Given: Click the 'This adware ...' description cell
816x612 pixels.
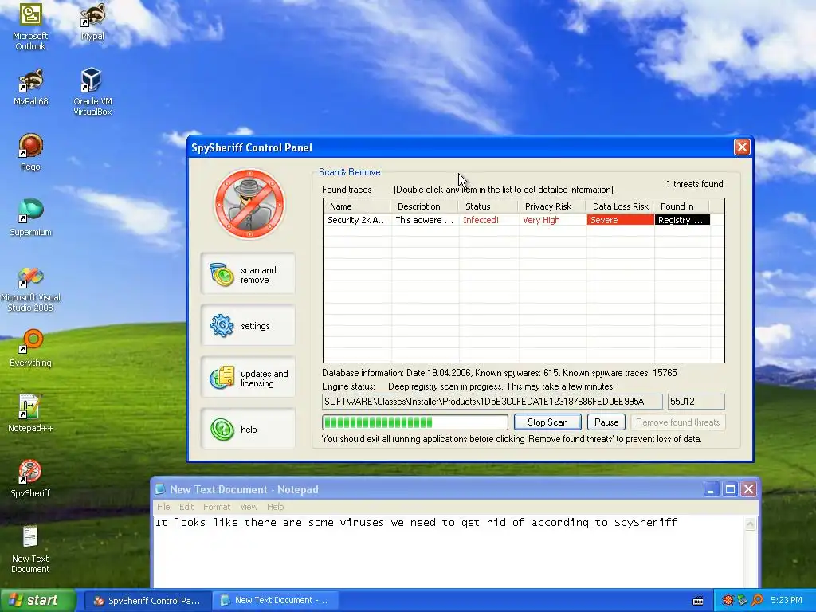Looking at the screenshot, I should pyautogui.click(x=424, y=220).
